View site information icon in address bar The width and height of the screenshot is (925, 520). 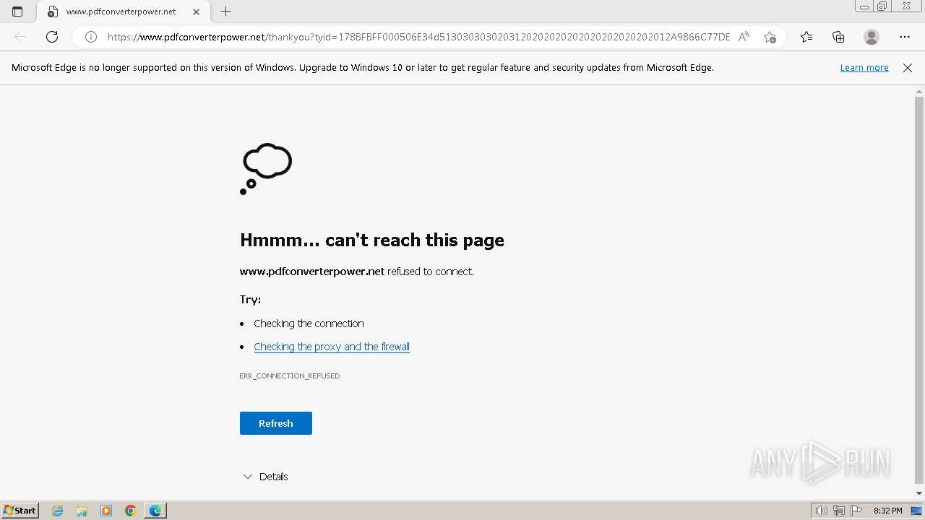(91, 37)
